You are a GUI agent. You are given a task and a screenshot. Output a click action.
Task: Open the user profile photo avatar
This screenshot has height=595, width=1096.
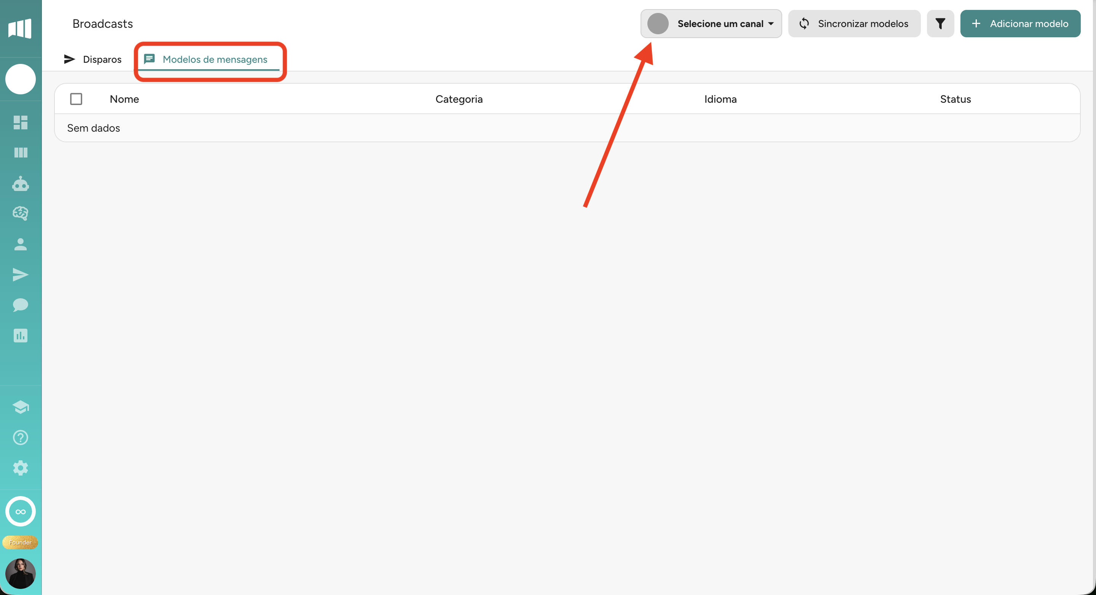coord(21,573)
